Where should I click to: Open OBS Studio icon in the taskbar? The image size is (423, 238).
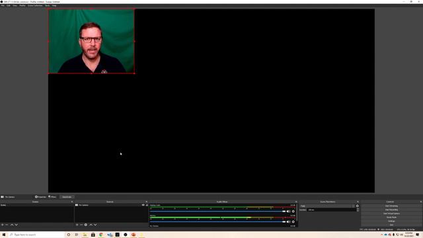(126, 235)
